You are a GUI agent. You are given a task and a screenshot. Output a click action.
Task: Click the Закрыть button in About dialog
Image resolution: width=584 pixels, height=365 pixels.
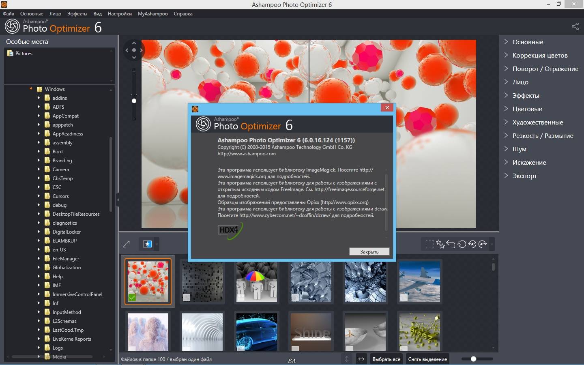369,251
